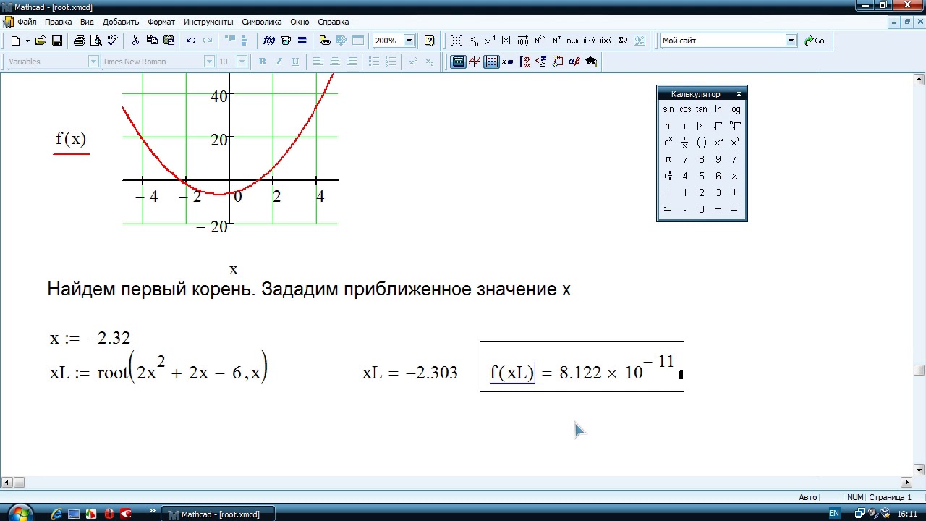Toggle Calculus toolbar integral button

524,62
